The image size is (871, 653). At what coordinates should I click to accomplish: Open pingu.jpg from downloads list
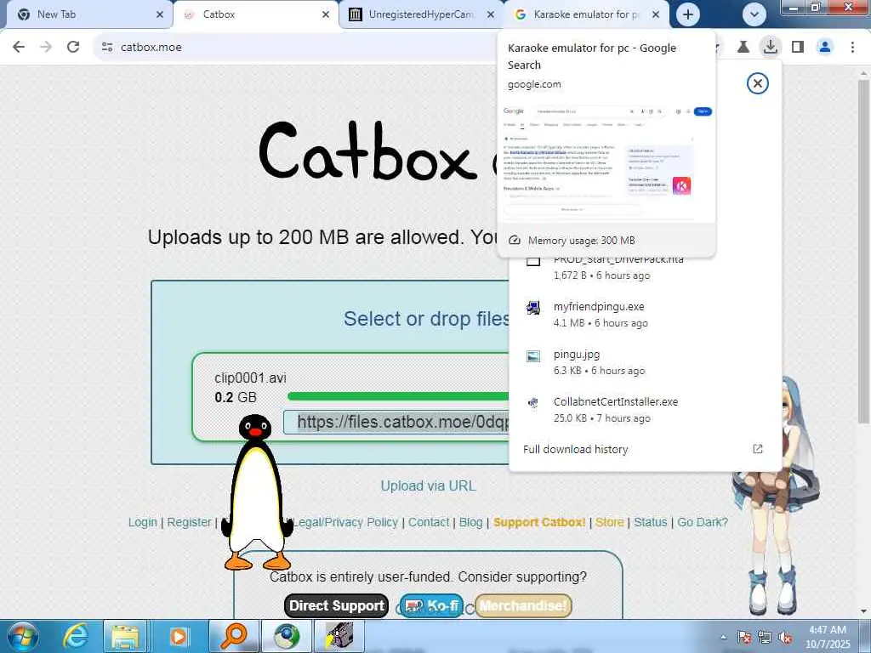(x=577, y=355)
